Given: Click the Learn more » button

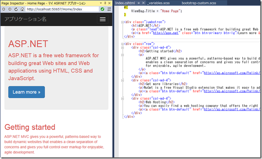Looking at the screenshot, I should pos(26,92).
